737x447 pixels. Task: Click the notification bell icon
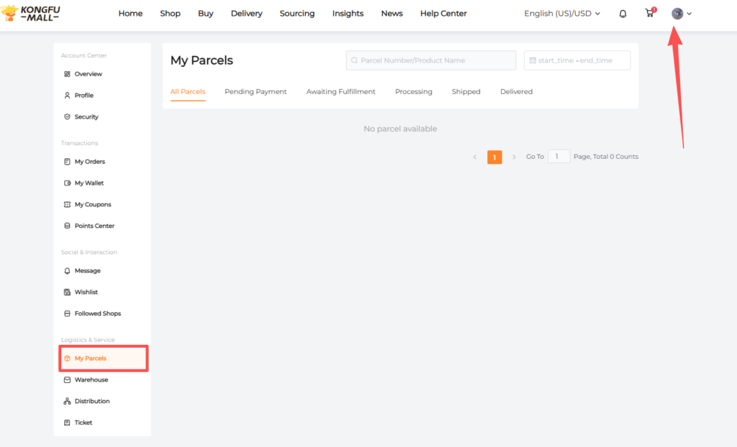(623, 14)
